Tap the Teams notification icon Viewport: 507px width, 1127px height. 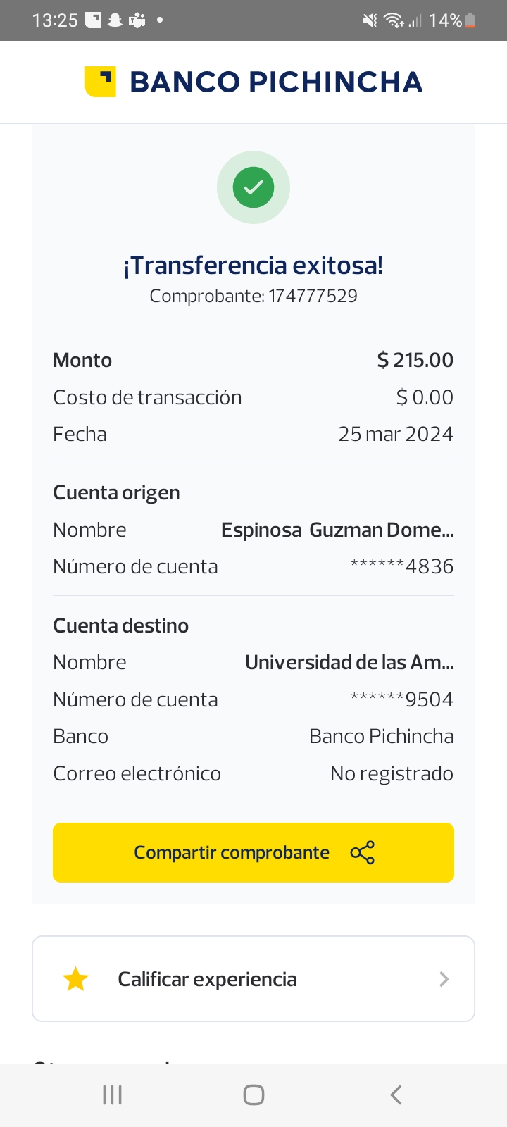point(137,20)
